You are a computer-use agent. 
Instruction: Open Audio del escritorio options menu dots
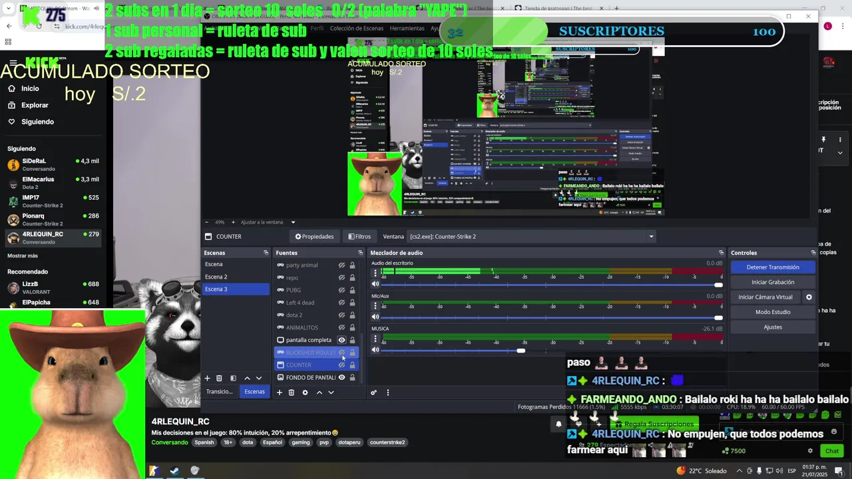375,273
